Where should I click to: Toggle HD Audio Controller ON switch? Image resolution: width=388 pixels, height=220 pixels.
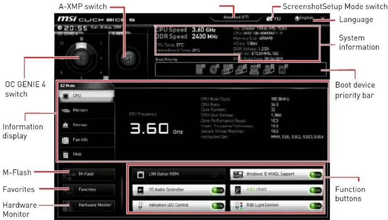coord(218,191)
